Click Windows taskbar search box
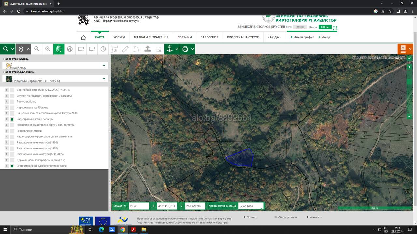 (x=48, y=229)
